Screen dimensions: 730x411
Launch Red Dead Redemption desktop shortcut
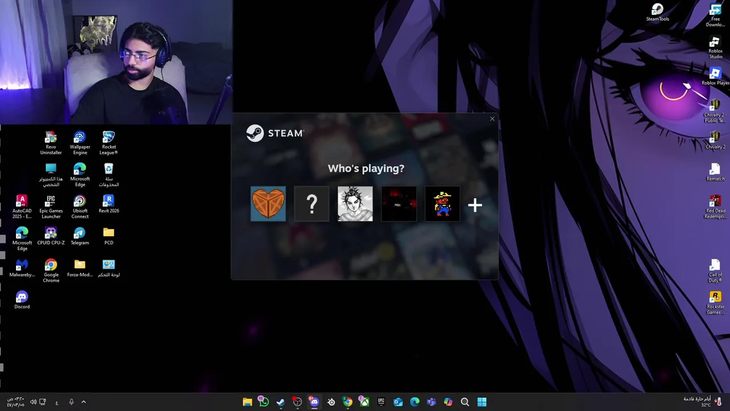click(x=715, y=207)
